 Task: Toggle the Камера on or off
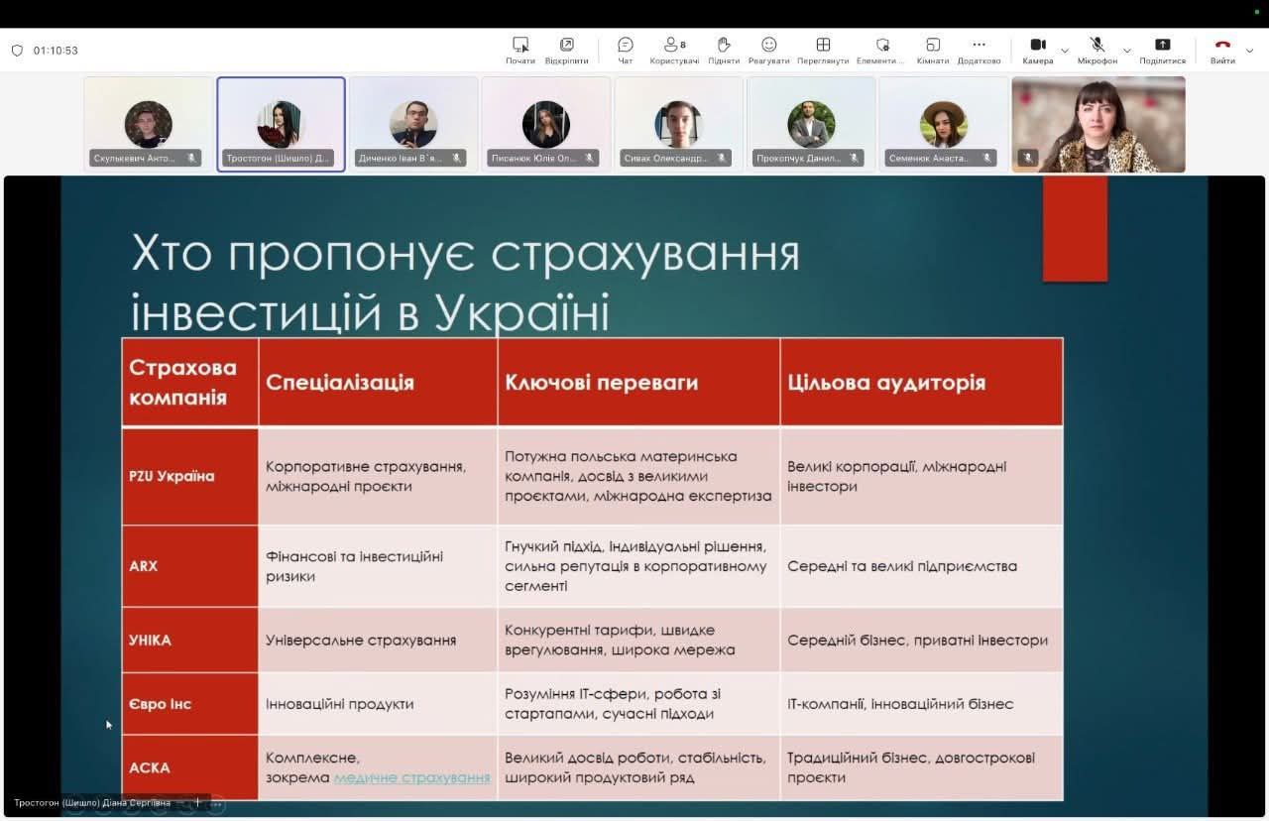pyautogui.click(x=1038, y=50)
